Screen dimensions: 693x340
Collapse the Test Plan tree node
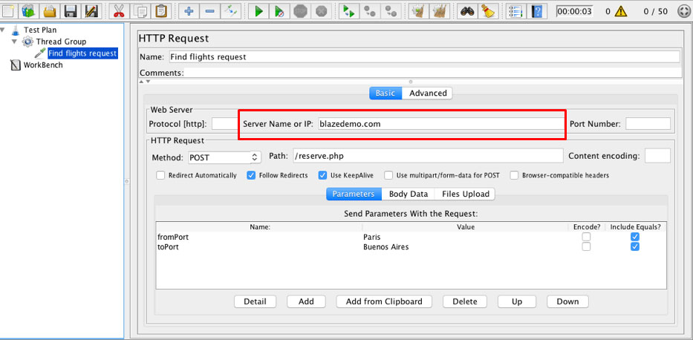(4, 30)
